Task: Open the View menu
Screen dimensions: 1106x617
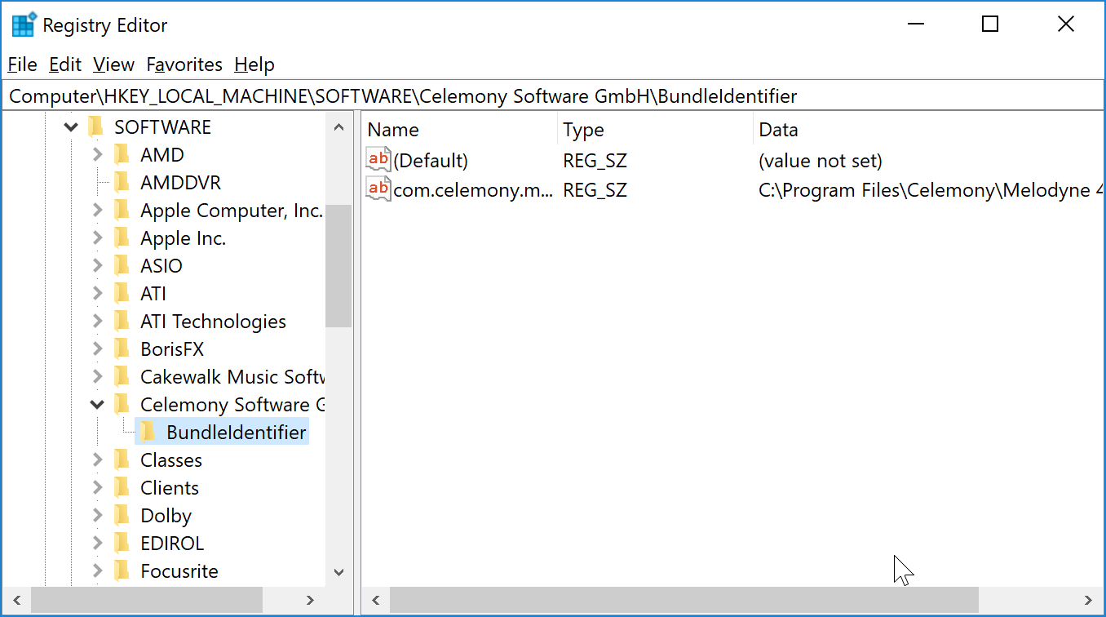Action: pos(113,64)
